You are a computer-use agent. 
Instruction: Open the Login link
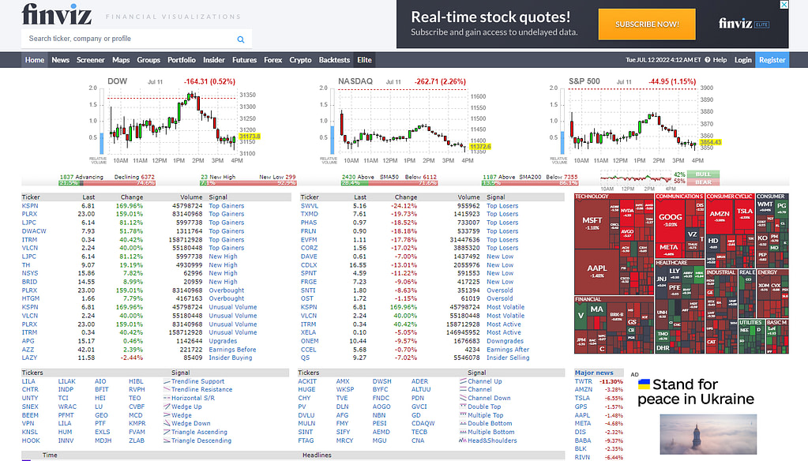click(x=744, y=59)
